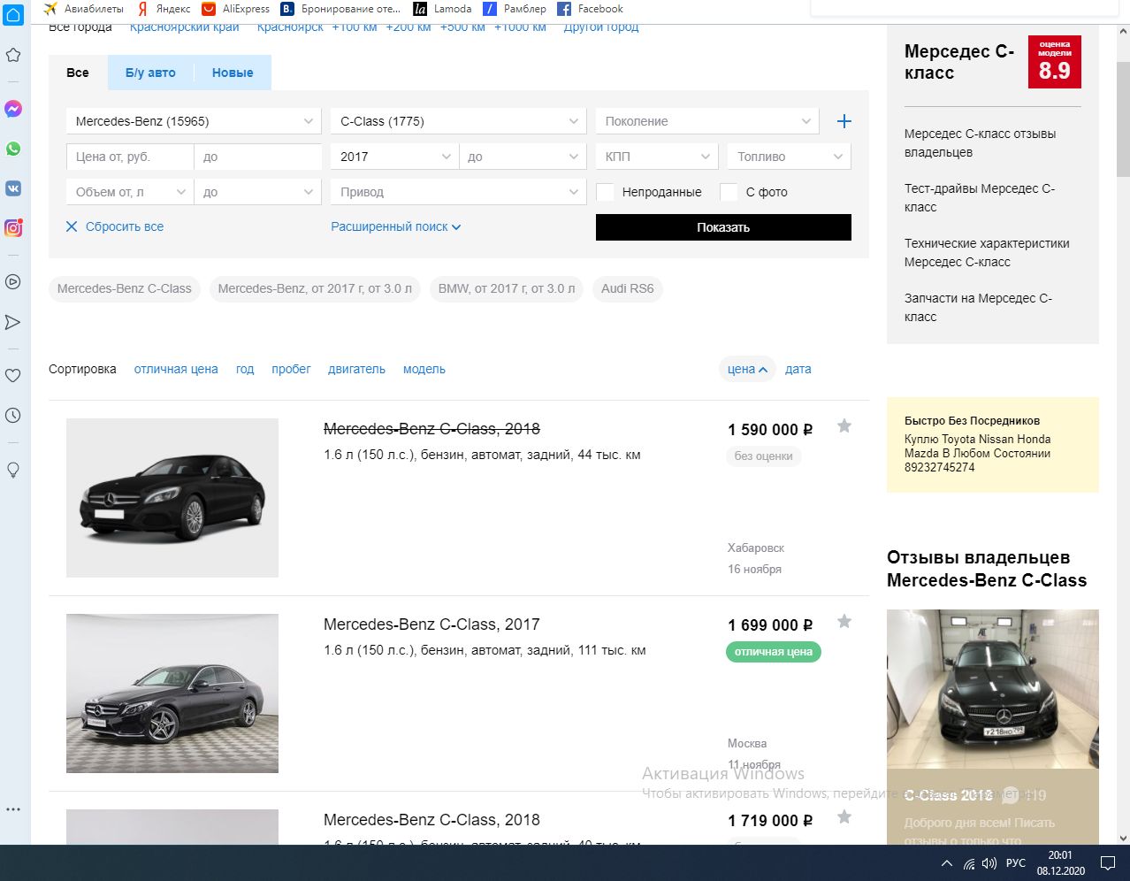Favorite the 1 590 000 ₽ listing star
Viewport: 1130px width, 881px height.
pos(844,426)
